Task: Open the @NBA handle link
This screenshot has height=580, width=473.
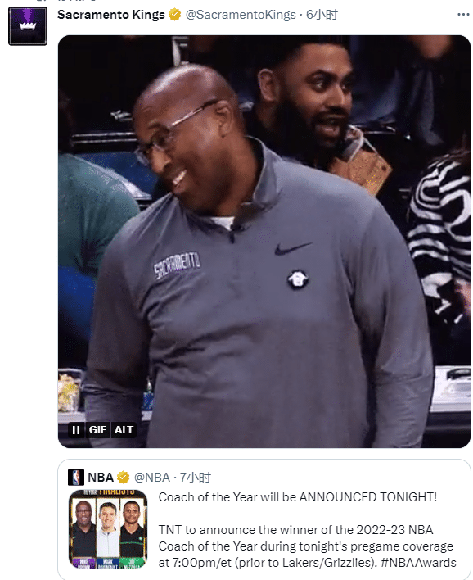Action: click(152, 478)
